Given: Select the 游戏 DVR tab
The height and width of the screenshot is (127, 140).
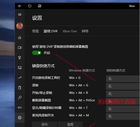Looking at the screenshot, I should tap(51, 31).
